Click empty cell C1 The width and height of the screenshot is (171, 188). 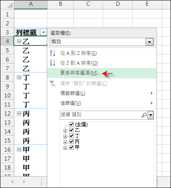[x=88, y=14]
